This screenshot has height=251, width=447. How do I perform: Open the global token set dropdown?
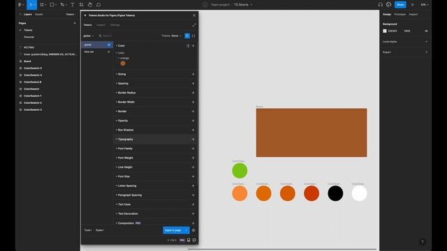89,36
